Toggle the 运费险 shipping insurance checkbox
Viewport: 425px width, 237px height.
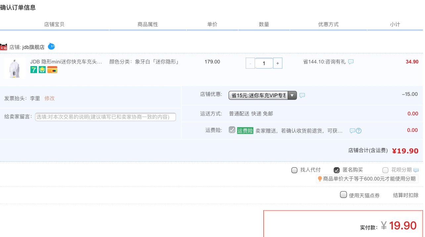coord(232,130)
